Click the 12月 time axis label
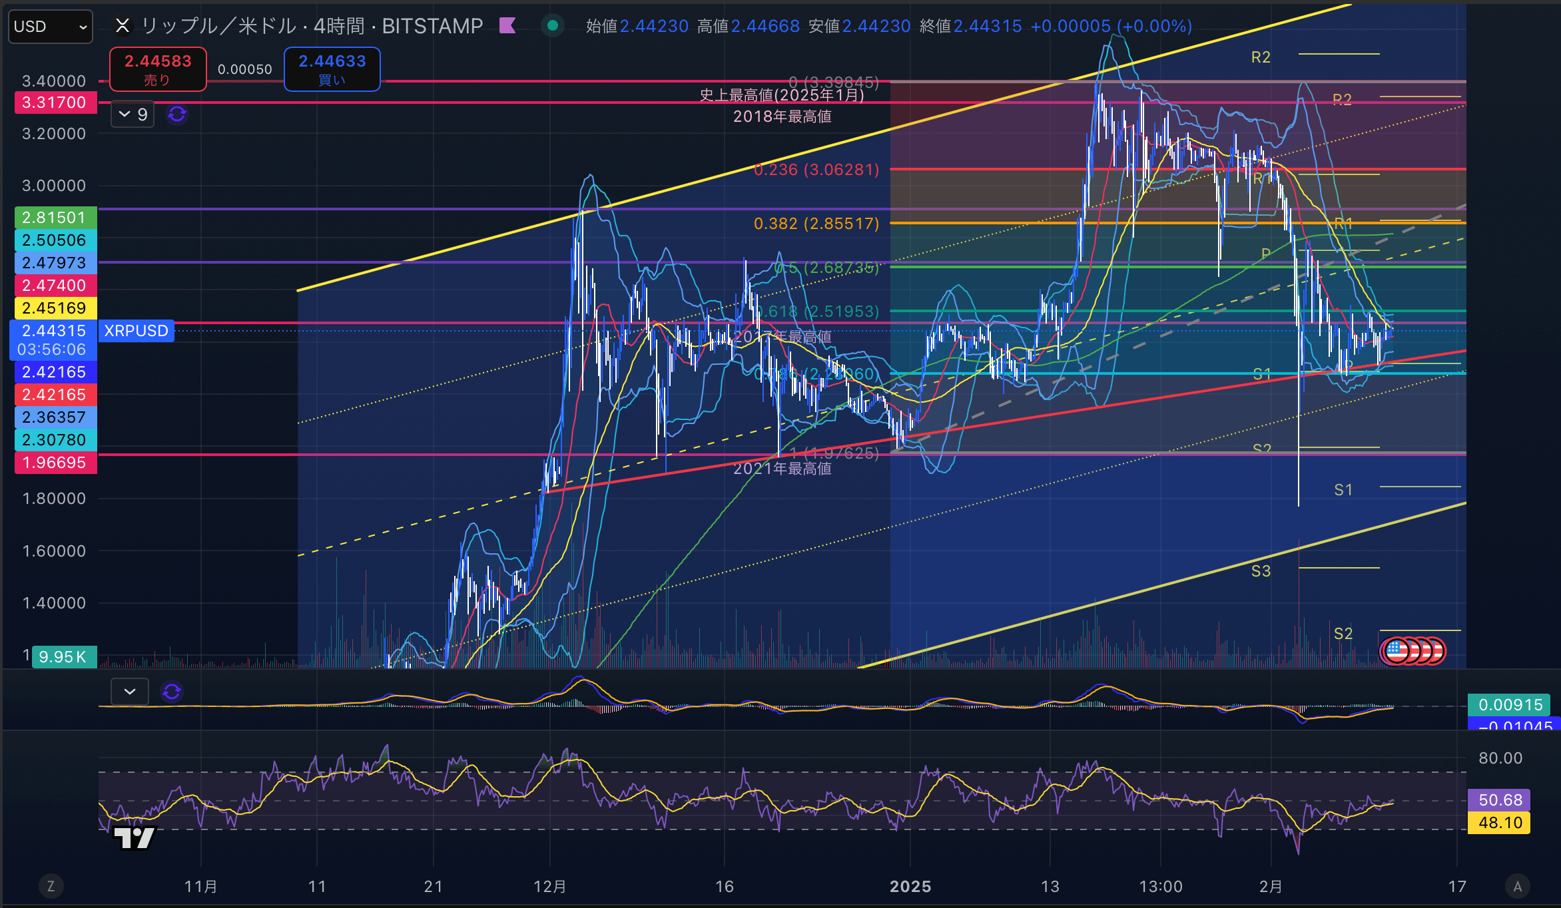Image resolution: width=1561 pixels, height=908 pixels. tap(550, 886)
